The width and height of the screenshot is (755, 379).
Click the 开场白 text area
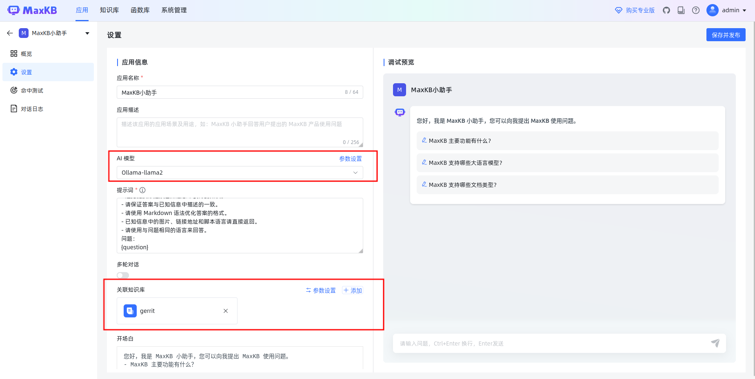tap(240, 358)
